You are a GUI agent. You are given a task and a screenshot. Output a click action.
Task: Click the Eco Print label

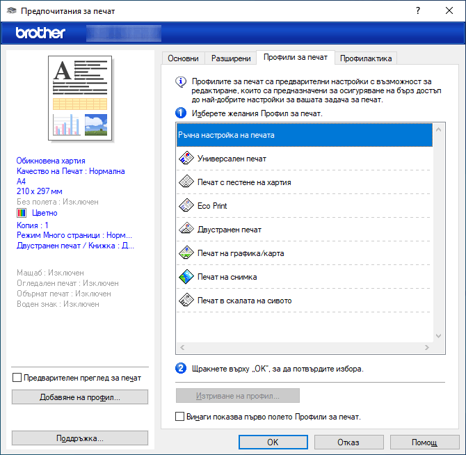(212, 206)
